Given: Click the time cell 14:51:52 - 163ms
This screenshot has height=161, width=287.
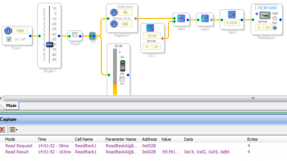Looking at the screenshot, I should point(54,152).
